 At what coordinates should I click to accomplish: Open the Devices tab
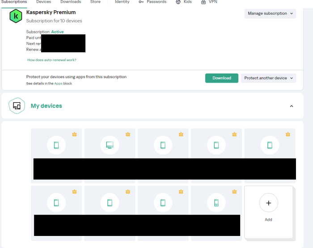click(x=44, y=2)
